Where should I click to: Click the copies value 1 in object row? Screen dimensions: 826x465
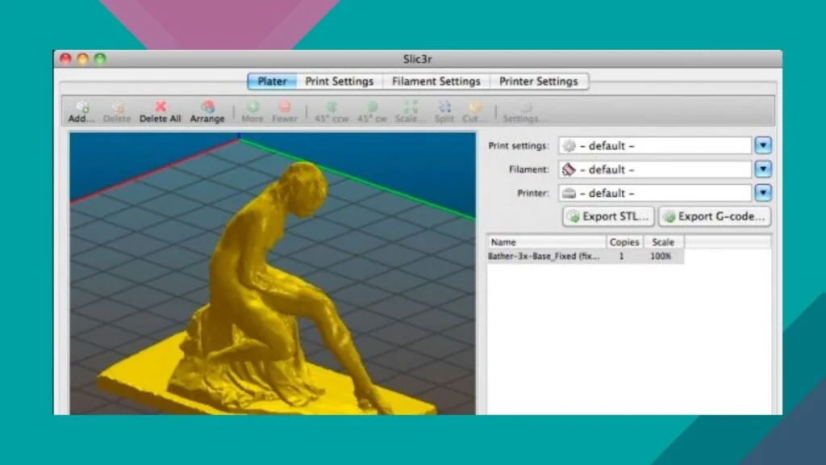pyautogui.click(x=622, y=256)
